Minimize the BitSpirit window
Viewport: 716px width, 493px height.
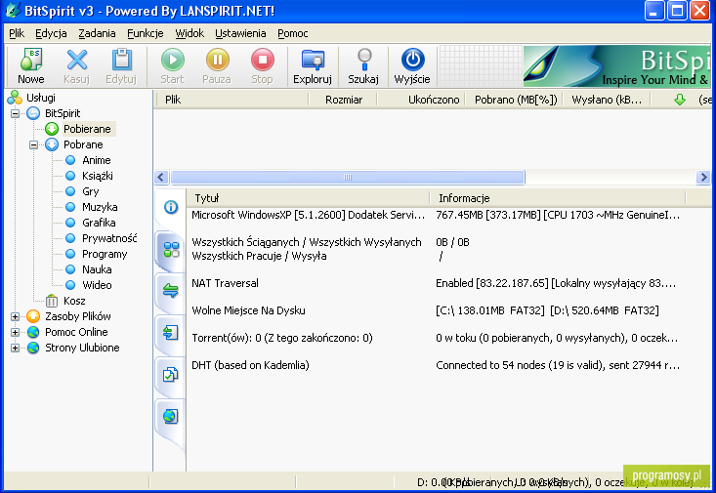click(x=654, y=10)
